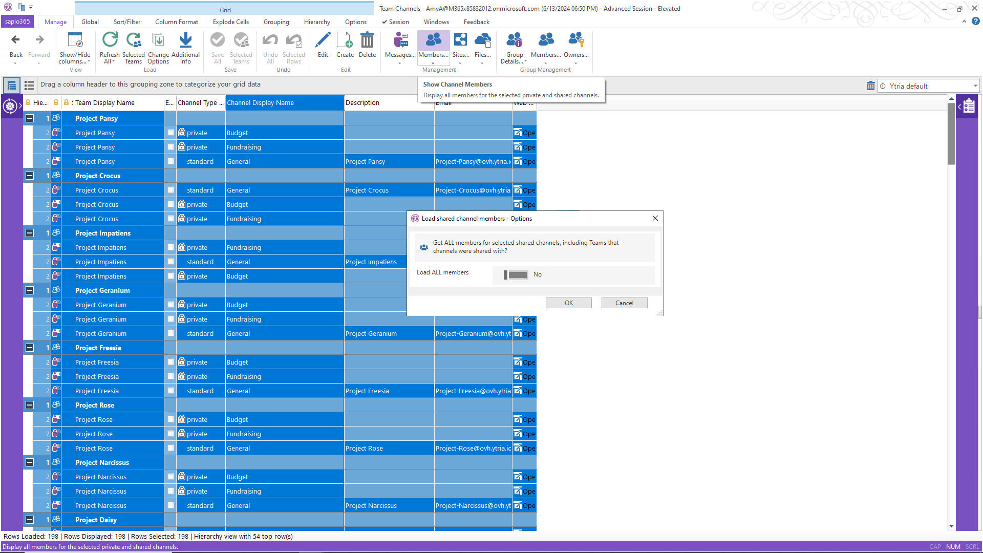Check the box for Project Pansy Budget row
The height and width of the screenshot is (553, 983).
coord(170,133)
